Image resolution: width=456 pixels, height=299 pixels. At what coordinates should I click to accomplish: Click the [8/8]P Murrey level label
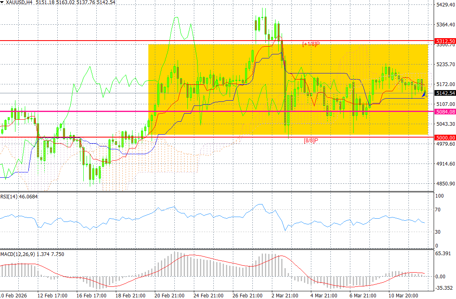[311, 141]
